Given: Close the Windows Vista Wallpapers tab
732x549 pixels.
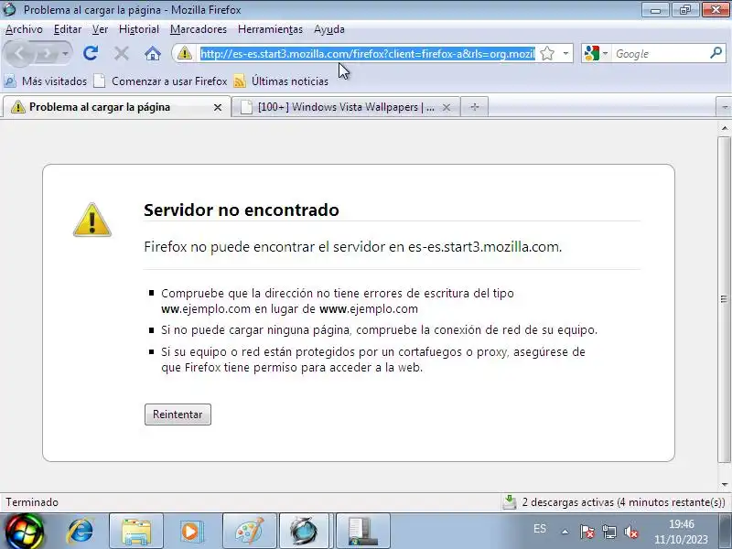Looking at the screenshot, I should point(447,107).
